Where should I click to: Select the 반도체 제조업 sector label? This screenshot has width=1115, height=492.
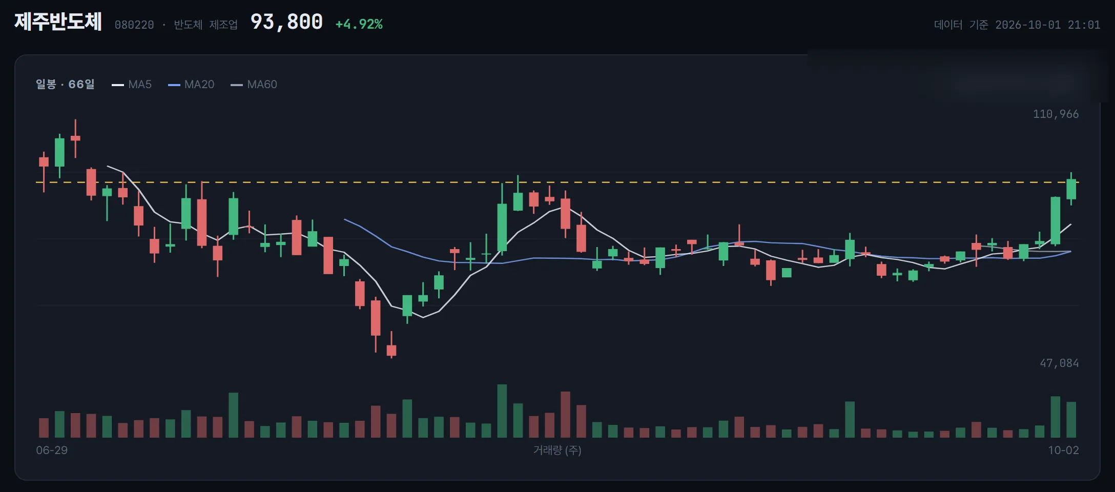[x=205, y=25]
